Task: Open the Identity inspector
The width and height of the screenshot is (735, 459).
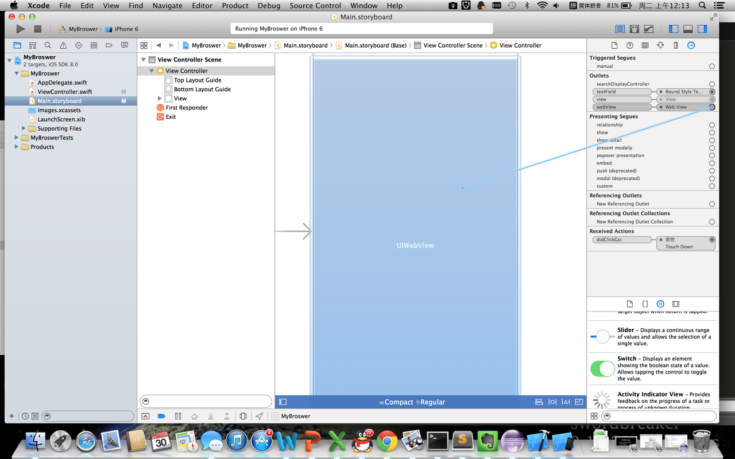Action: click(x=645, y=45)
